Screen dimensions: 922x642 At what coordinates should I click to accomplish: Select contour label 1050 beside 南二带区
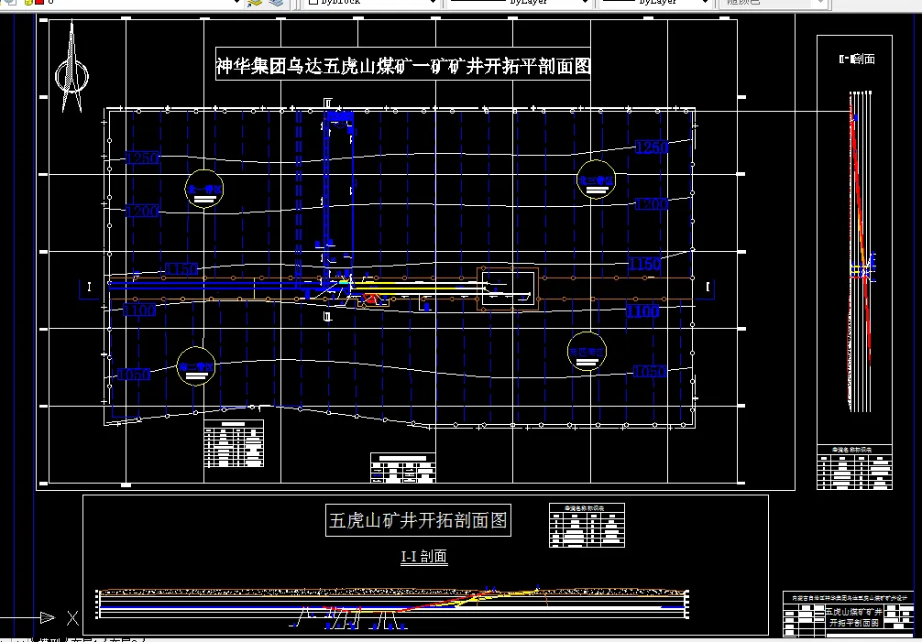134,375
